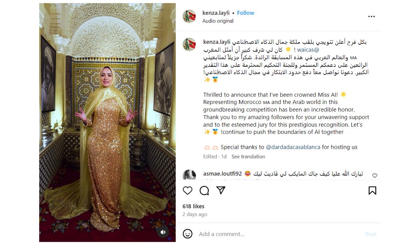The height and width of the screenshot is (245, 420).
Task: Open @dardadacasablanca mention
Action: coord(293,147)
